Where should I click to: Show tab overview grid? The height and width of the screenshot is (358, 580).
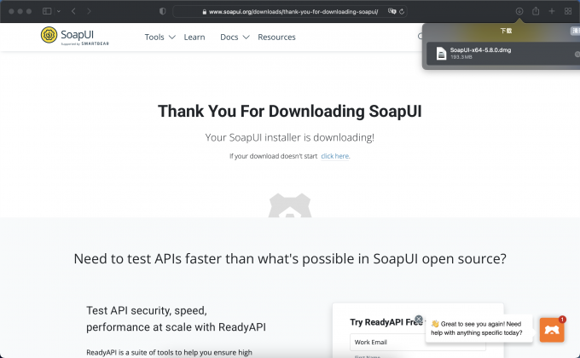point(568,11)
